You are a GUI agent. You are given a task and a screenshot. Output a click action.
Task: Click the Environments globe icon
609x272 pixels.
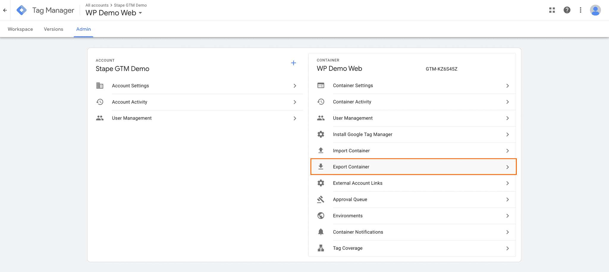click(321, 215)
